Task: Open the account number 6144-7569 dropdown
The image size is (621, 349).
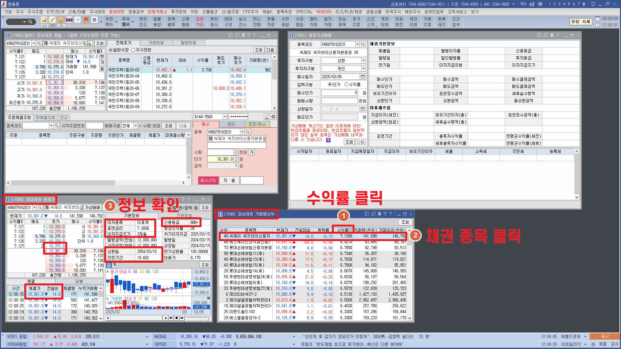Action: [225, 117]
